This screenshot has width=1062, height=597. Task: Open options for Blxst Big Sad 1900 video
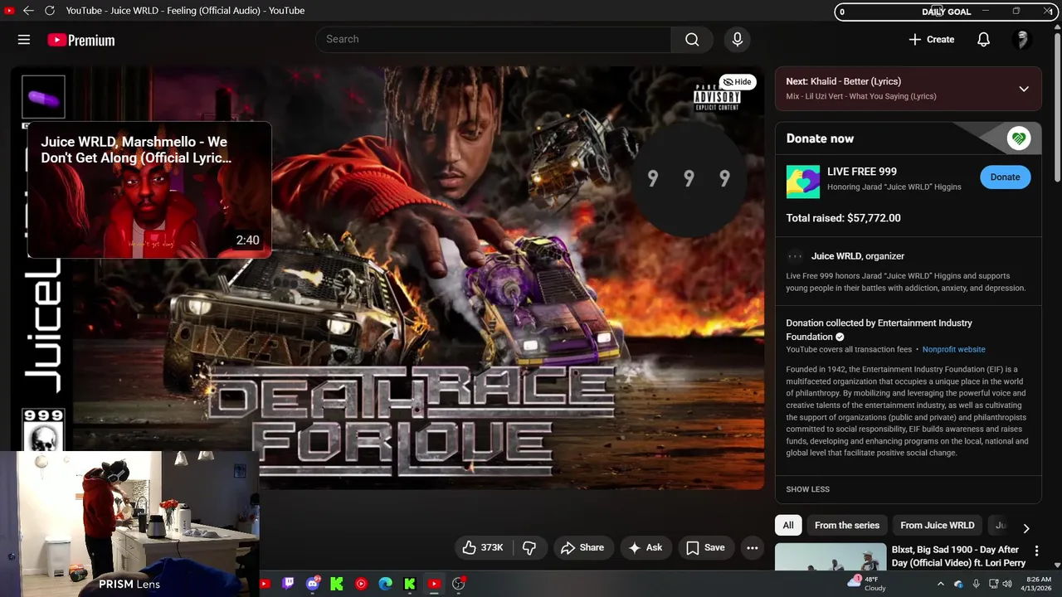coord(1036,551)
